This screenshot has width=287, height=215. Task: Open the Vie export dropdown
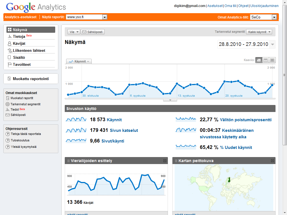pos(74,32)
